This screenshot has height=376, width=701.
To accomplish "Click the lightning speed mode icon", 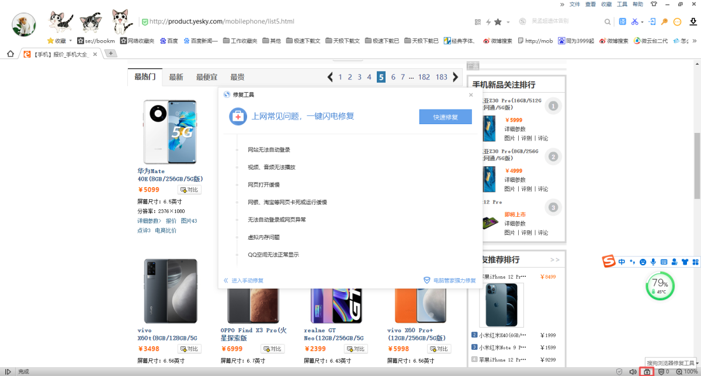I will 488,22.
